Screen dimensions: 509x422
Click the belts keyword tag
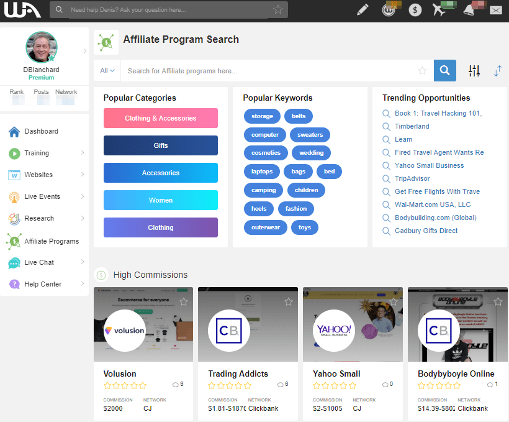coord(299,116)
